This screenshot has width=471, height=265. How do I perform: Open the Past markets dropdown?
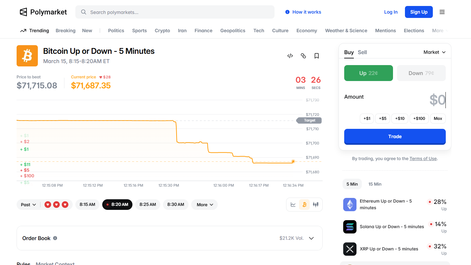(28, 205)
